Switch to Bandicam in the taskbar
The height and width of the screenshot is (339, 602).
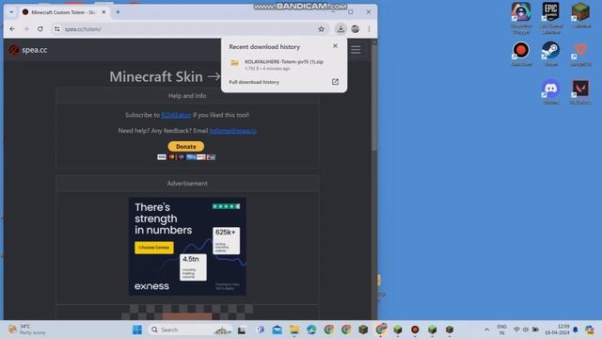pyautogui.click(x=415, y=330)
